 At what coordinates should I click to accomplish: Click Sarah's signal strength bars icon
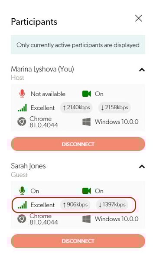(x=22, y=205)
